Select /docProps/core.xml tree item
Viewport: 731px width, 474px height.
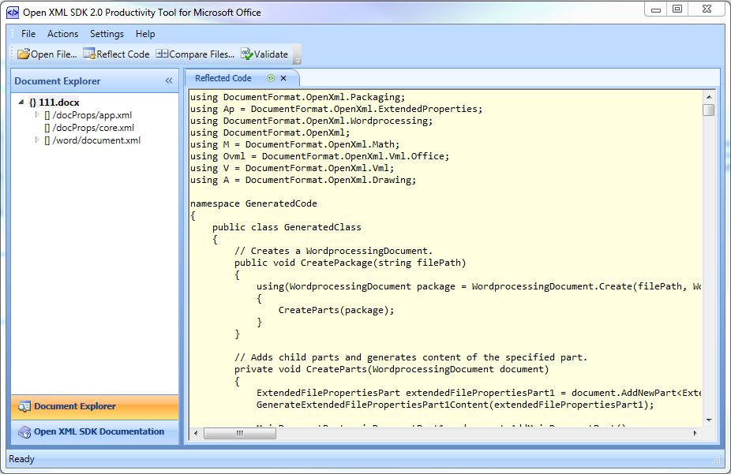(93, 128)
